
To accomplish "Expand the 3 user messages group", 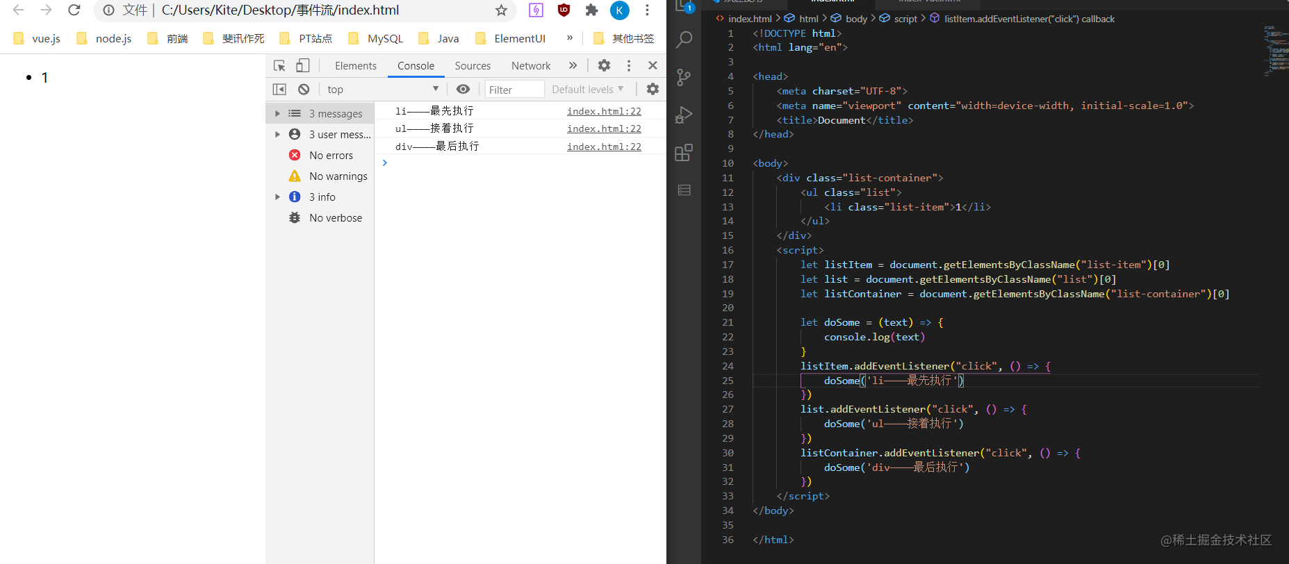I will [277, 134].
